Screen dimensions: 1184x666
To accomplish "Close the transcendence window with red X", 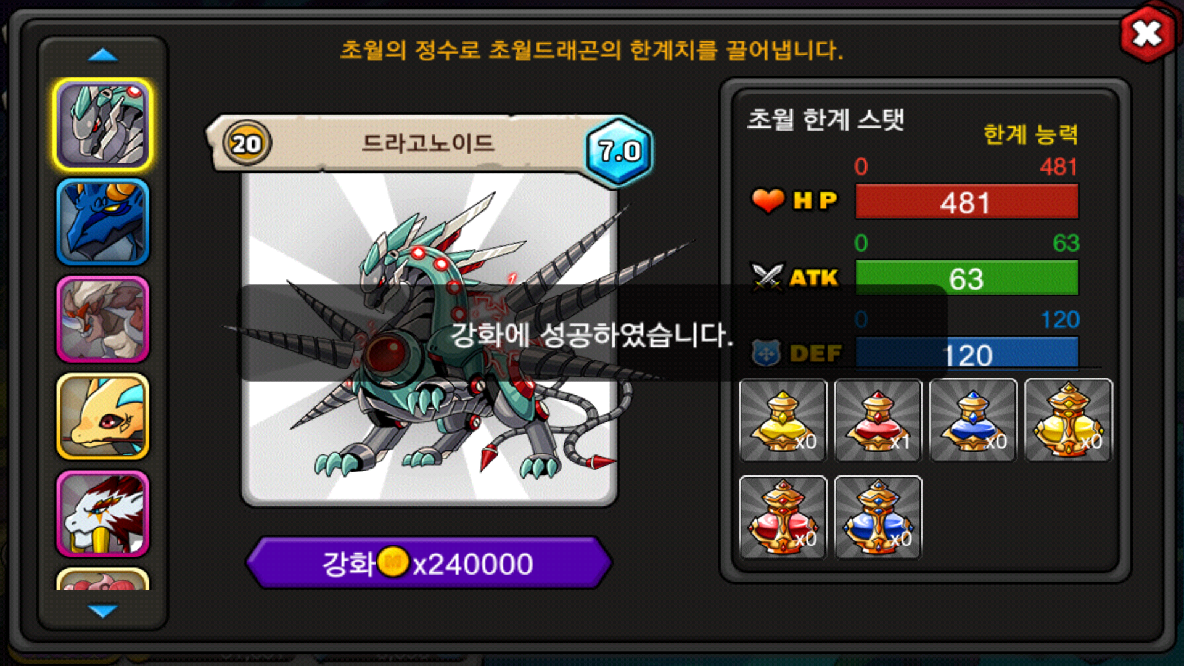I will click(1147, 34).
